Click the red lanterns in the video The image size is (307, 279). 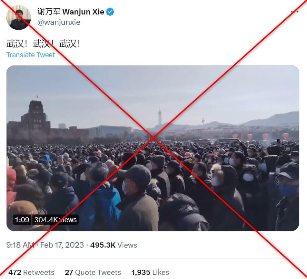pos(260,137)
